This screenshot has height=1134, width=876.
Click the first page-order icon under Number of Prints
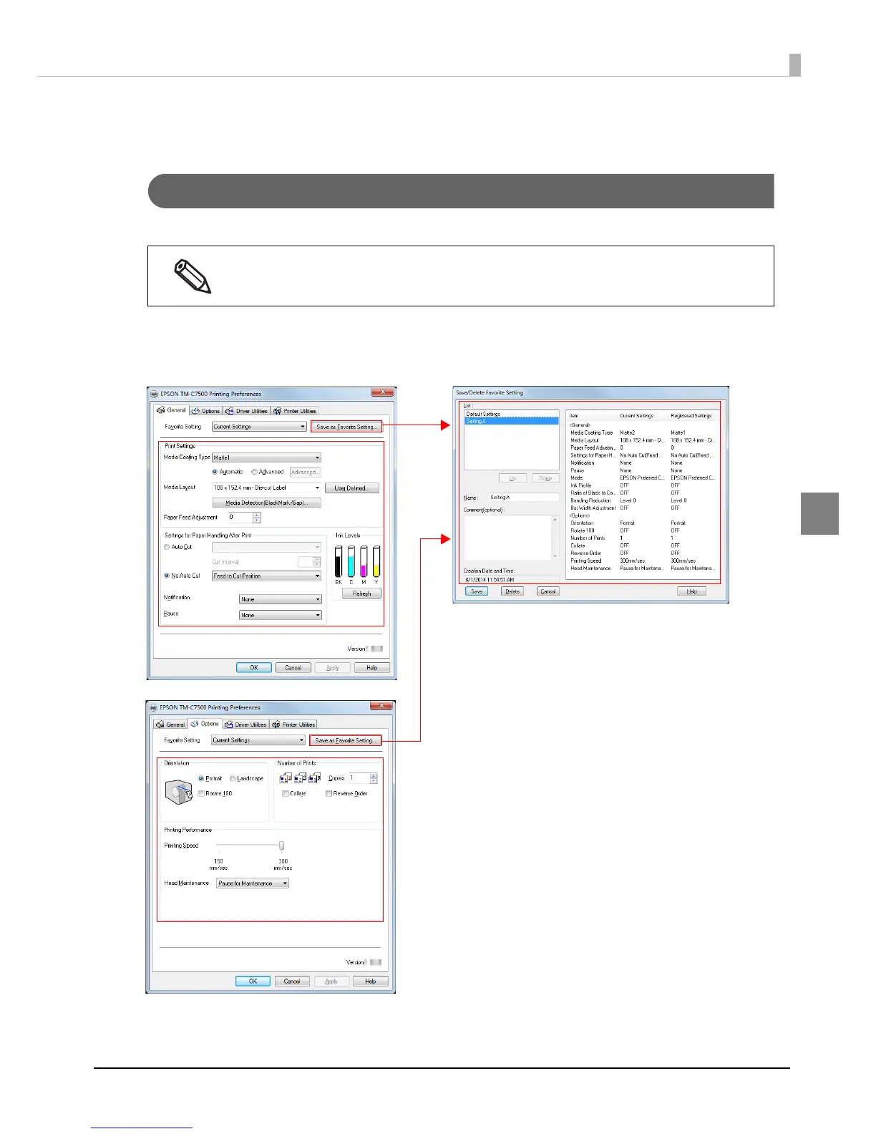(x=285, y=778)
